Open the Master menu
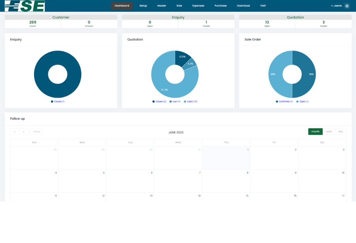 [162, 6]
